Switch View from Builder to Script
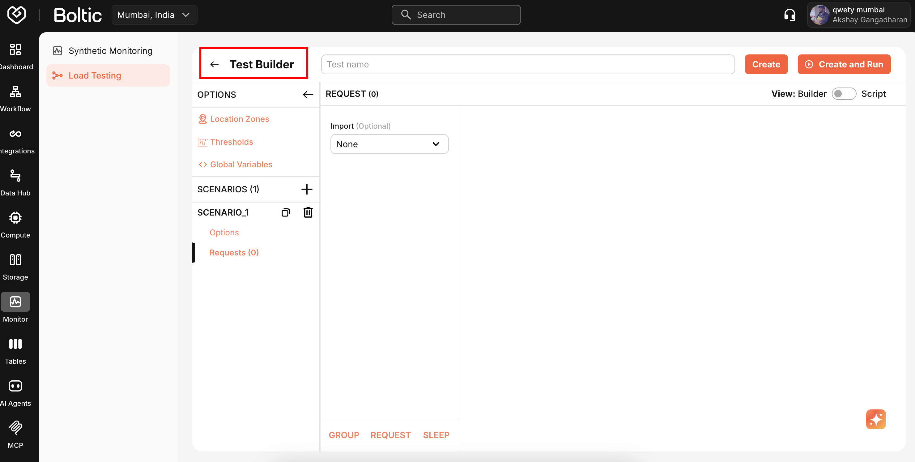Image resolution: width=915 pixels, height=462 pixels. (844, 93)
